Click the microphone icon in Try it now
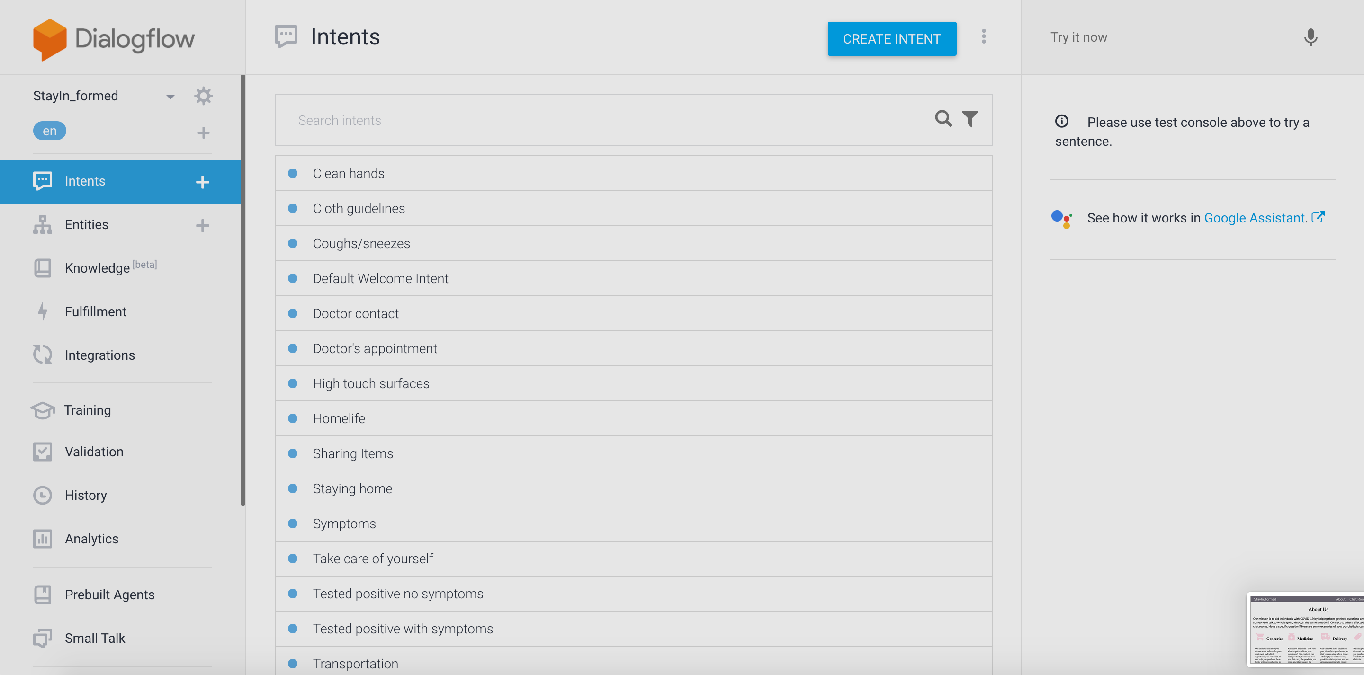 coord(1310,37)
